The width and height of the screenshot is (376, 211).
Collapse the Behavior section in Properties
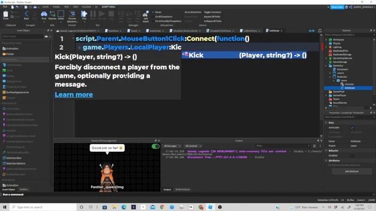pos(326,151)
